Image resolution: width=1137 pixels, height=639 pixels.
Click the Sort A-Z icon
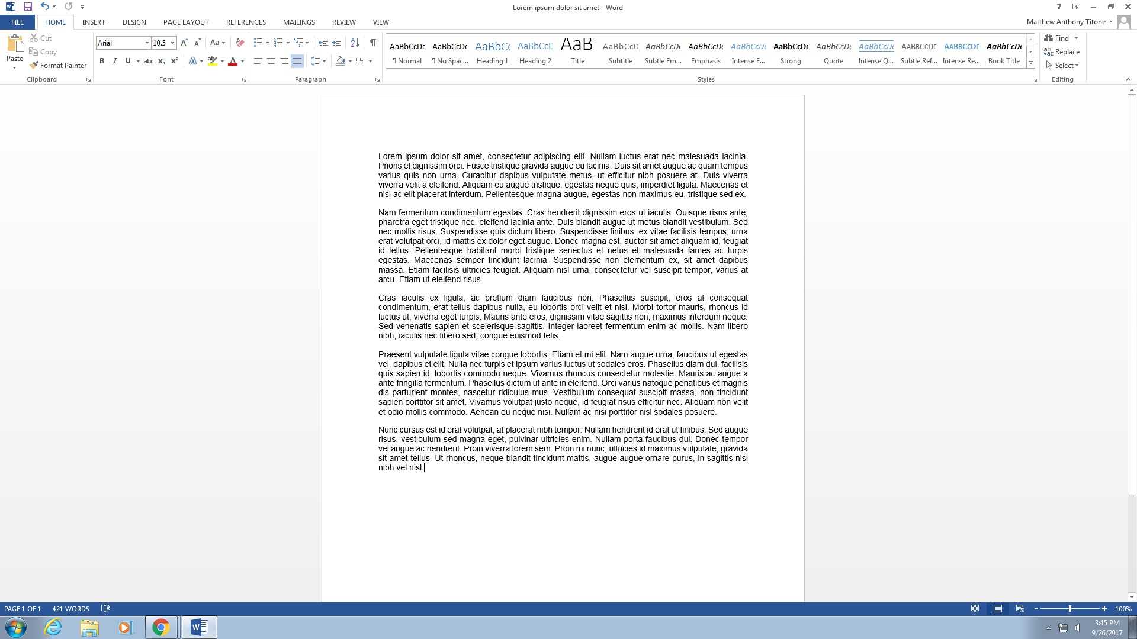(355, 43)
